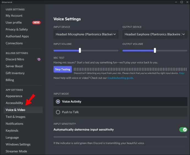Viewport: 190px width, 155px height.
Task: Open Discord Nitro billing page
Action: tap(15, 59)
